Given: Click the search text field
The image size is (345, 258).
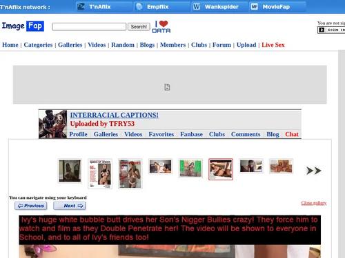Looking at the screenshot, I should (89, 27).
